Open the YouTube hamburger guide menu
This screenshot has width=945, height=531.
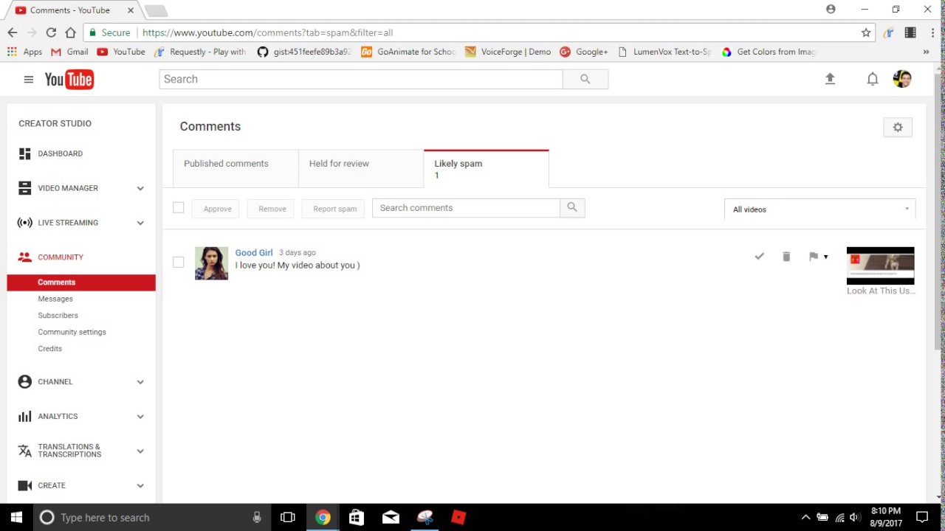click(x=28, y=79)
